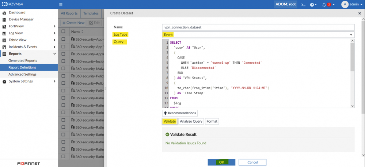The height and width of the screenshot is (167, 365).
Task: Open the notifications bell icon
Action: pos(324,5)
